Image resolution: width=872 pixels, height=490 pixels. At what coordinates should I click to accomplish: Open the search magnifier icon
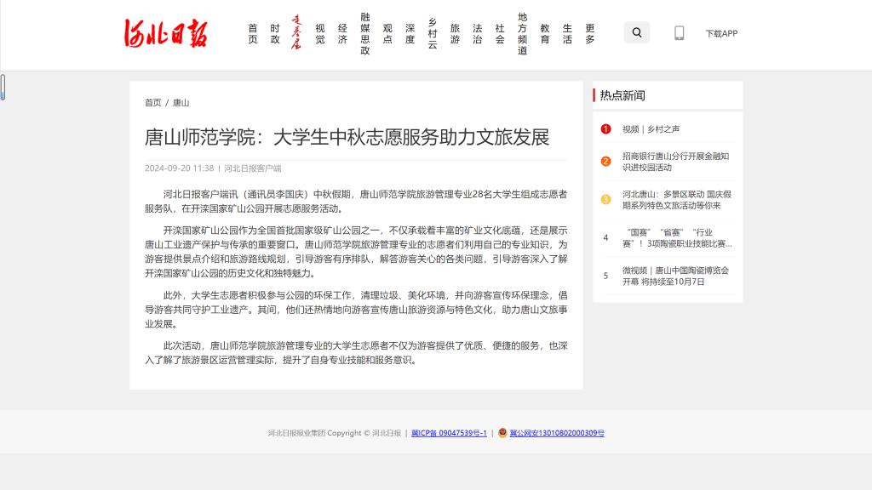click(x=636, y=33)
